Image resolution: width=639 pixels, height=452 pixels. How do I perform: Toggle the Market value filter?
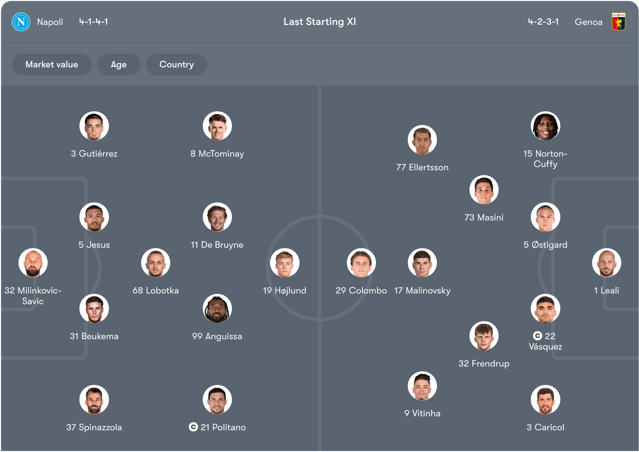pyautogui.click(x=52, y=64)
